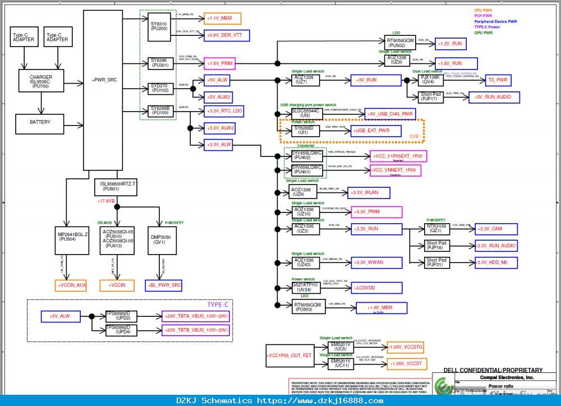Screen dimensions: 561x406
Task: Select the +5V_RUN rail box
Action: [x=376, y=80]
